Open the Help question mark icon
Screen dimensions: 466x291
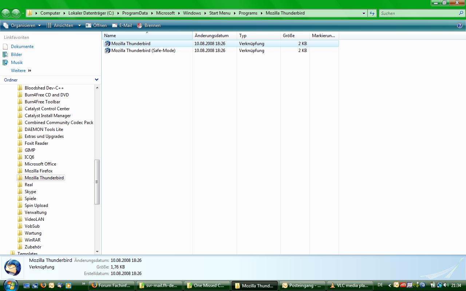click(460, 25)
